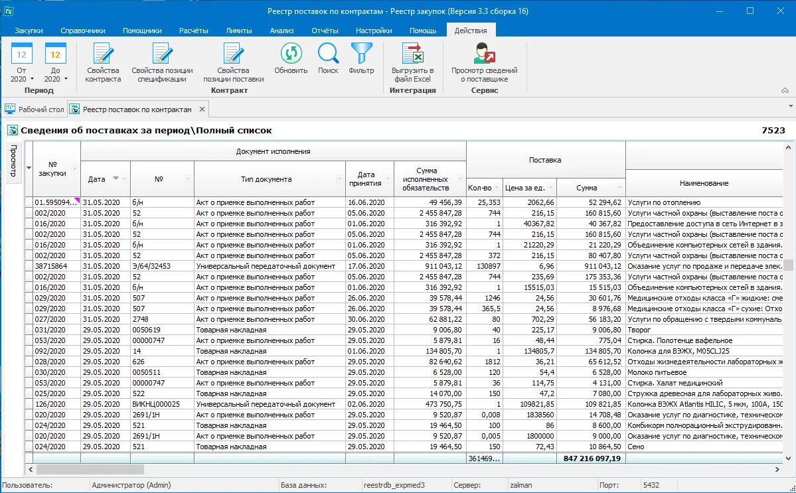The image size is (796, 493).
Task: Open filter dropdown in Тип документа header
Action: (340, 178)
